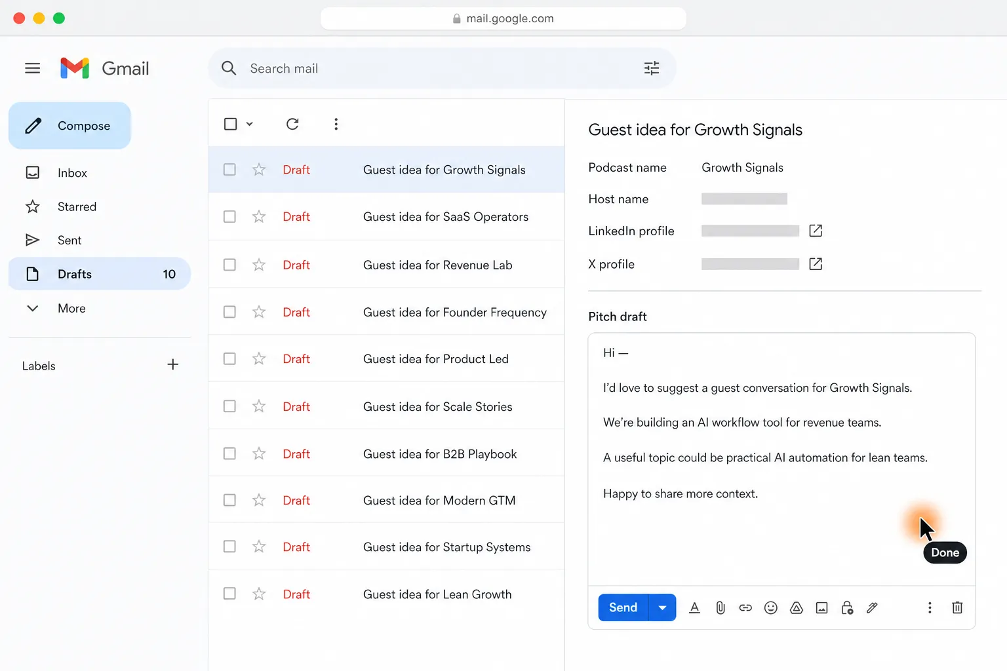Check the Scale Stories draft checkbox
This screenshot has width=1007, height=671.
click(x=229, y=406)
